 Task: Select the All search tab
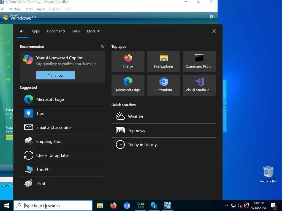(x=22, y=31)
